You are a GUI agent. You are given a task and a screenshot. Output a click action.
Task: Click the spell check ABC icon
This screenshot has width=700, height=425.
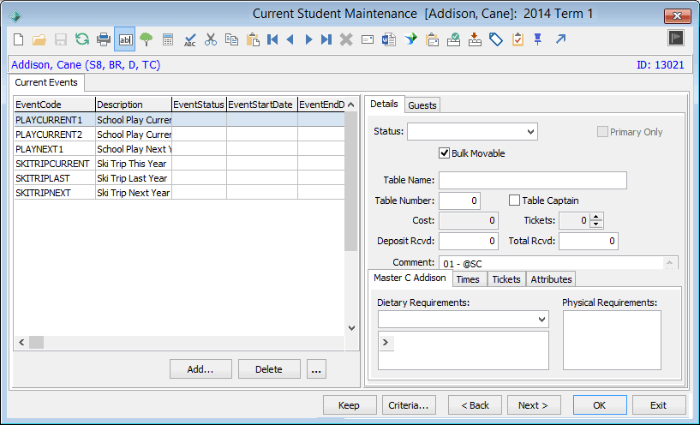coord(189,39)
